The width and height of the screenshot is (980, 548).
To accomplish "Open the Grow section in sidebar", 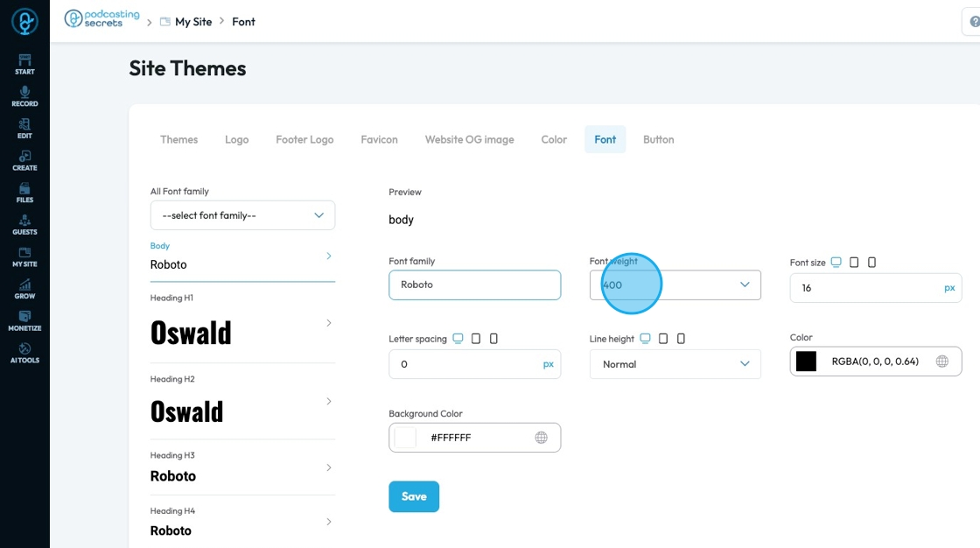I will coord(24,289).
